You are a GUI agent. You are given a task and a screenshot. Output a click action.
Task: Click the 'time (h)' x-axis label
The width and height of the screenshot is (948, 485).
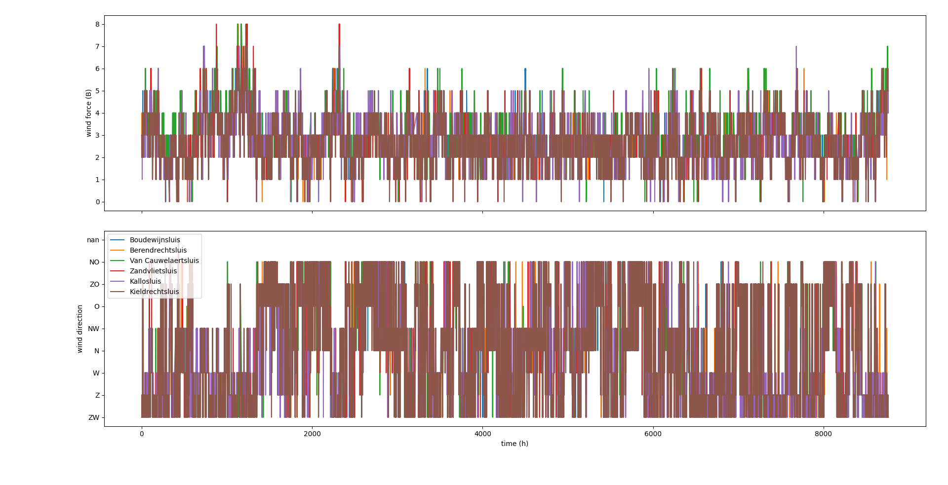[514, 444]
